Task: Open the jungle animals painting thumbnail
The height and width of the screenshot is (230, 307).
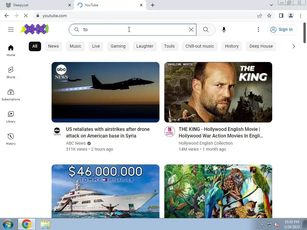Action: coord(218,191)
